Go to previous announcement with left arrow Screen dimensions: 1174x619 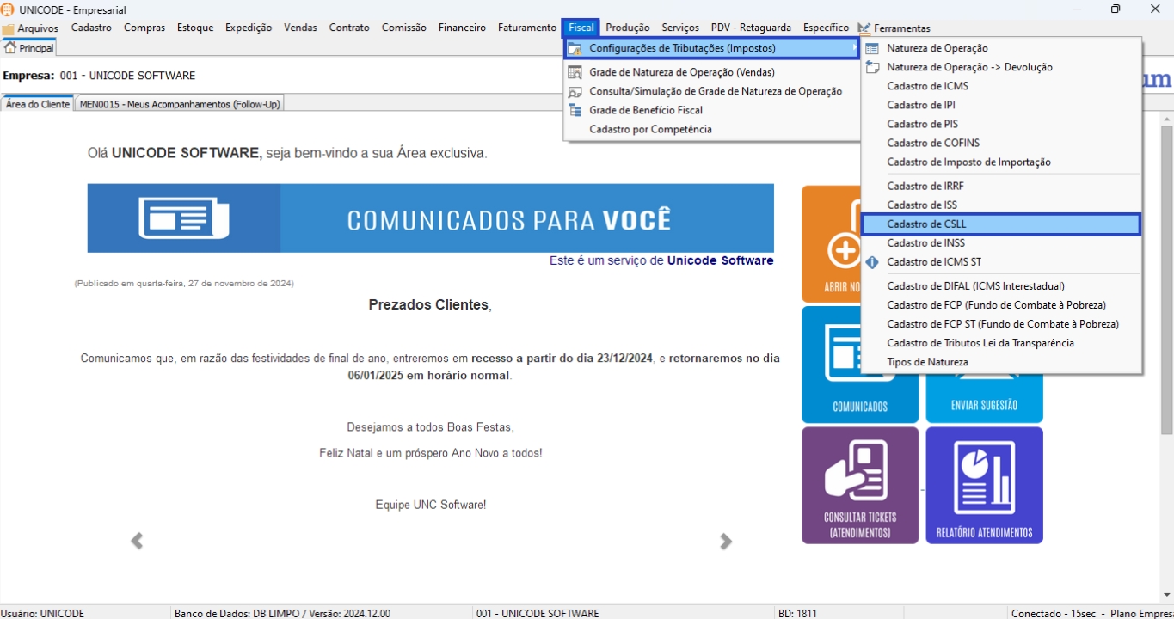point(137,541)
